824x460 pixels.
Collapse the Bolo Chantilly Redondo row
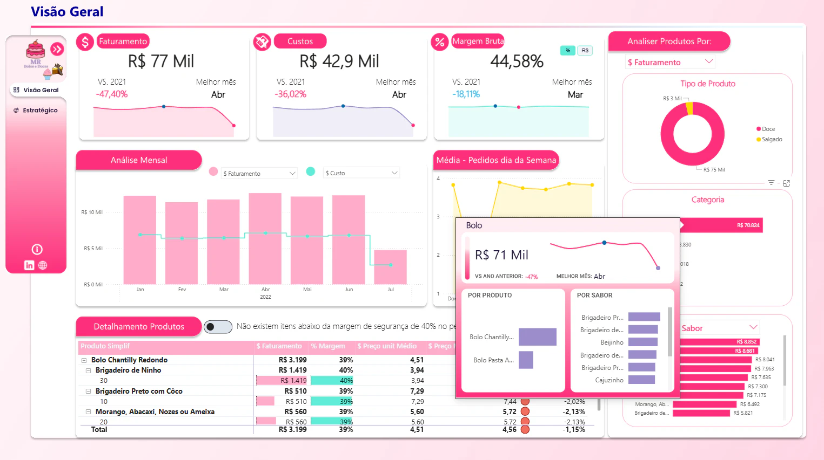click(x=84, y=360)
